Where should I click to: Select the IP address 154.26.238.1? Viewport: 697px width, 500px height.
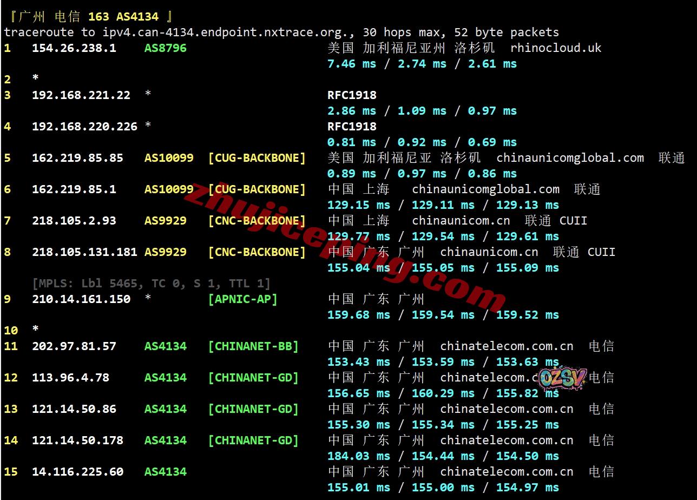(x=74, y=48)
